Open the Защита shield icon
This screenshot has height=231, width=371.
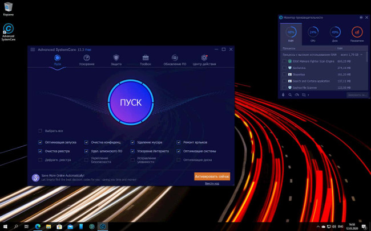pyautogui.click(x=116, y=59)
